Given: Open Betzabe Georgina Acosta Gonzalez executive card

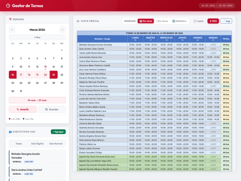Looking at the screenshot, I should pos(37,157).
